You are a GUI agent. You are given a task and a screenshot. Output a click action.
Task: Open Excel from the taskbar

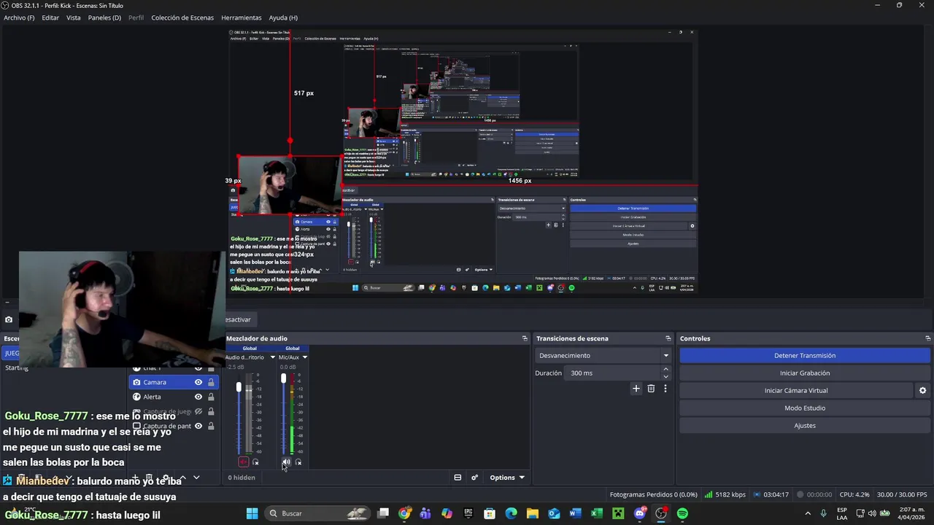pos(597,513)
